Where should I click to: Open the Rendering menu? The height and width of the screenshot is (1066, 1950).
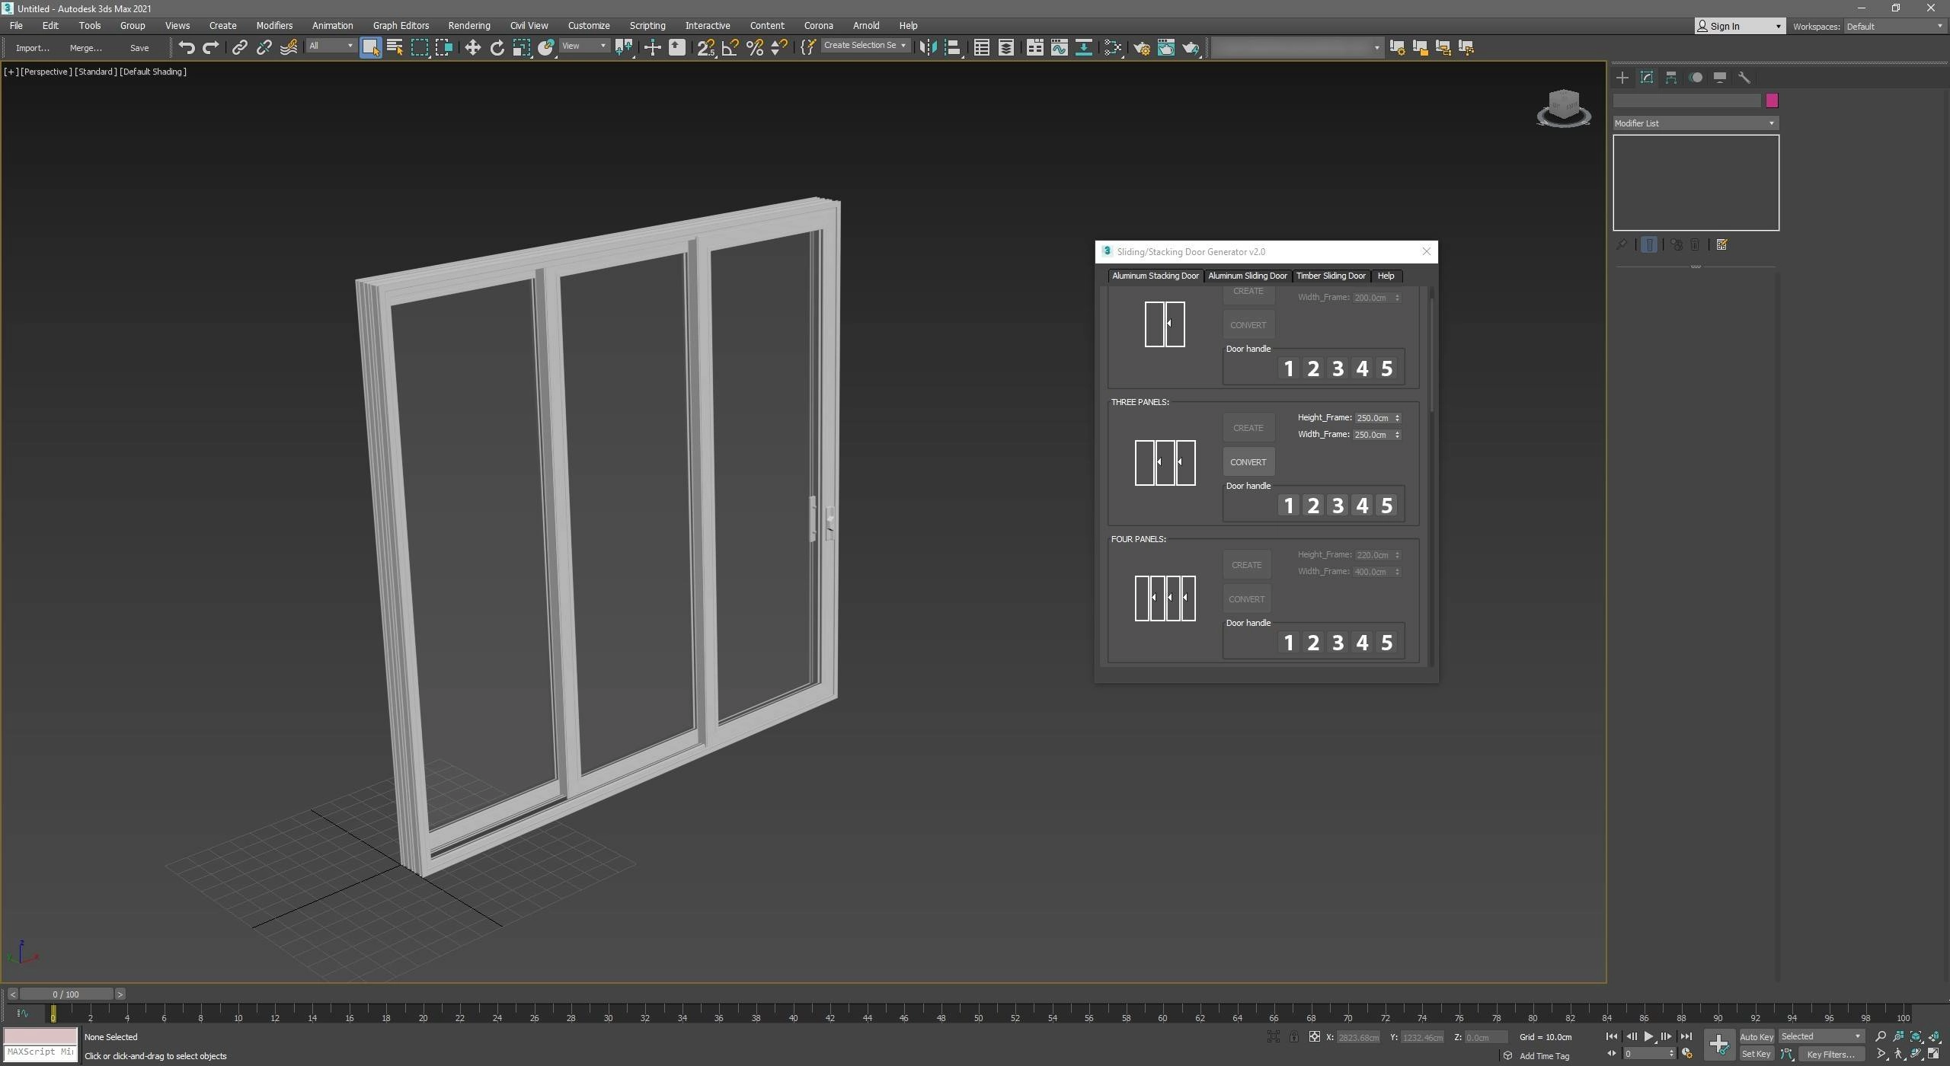tap(468, 25)
